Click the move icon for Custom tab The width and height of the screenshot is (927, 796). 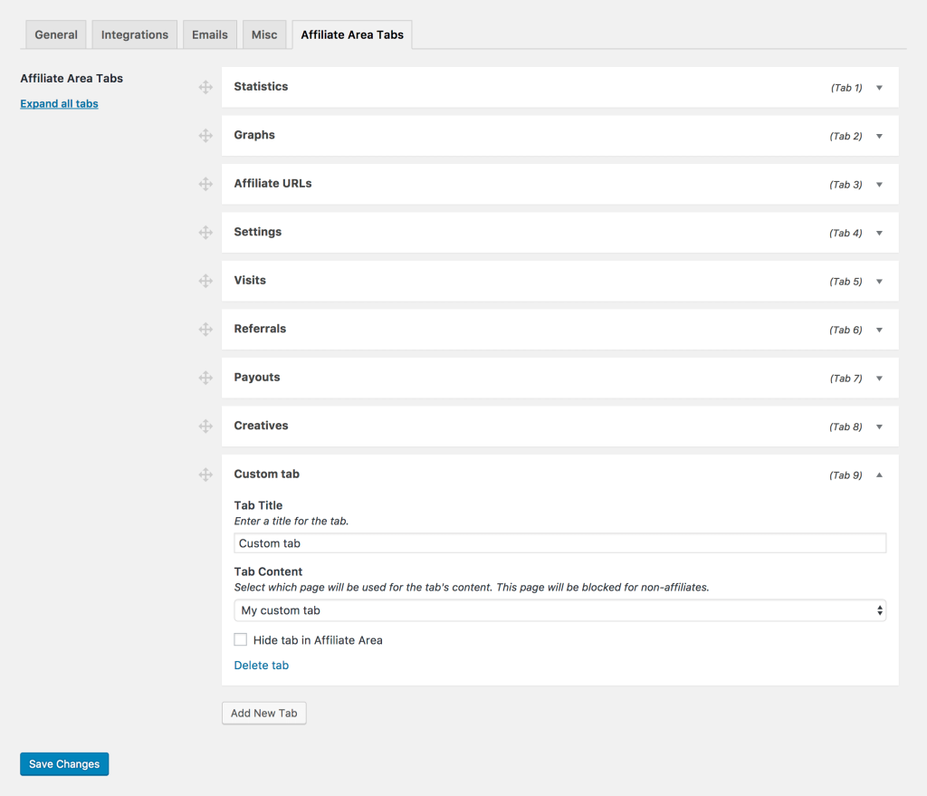(205, 475)
